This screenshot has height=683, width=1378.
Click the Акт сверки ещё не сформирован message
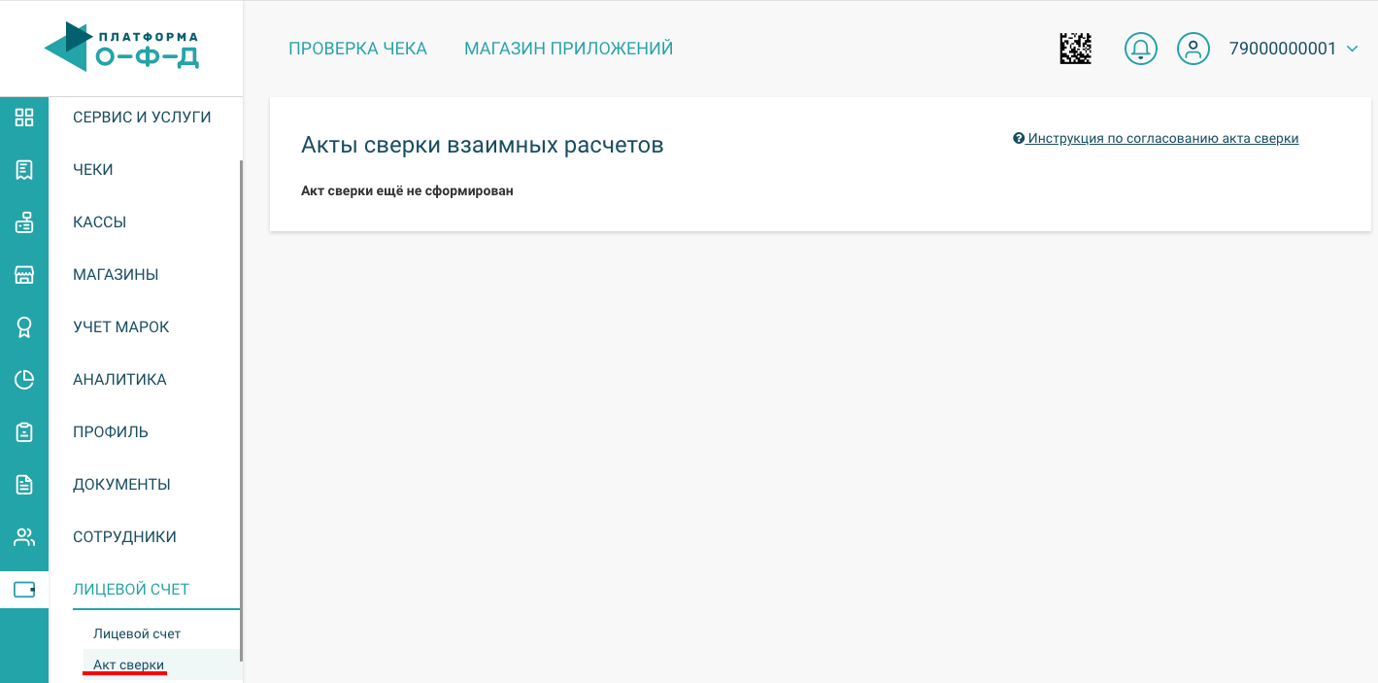(x=407, y=191)
